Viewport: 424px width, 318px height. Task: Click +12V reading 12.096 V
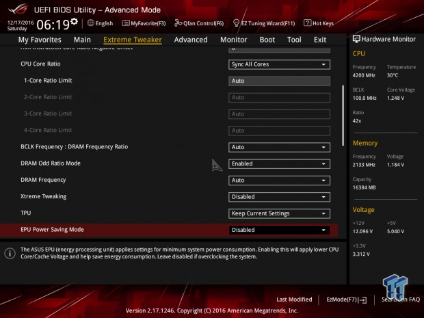tap(362, 231)
